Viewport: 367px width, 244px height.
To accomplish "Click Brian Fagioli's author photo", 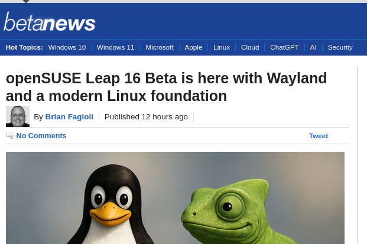I will [18, 116].
